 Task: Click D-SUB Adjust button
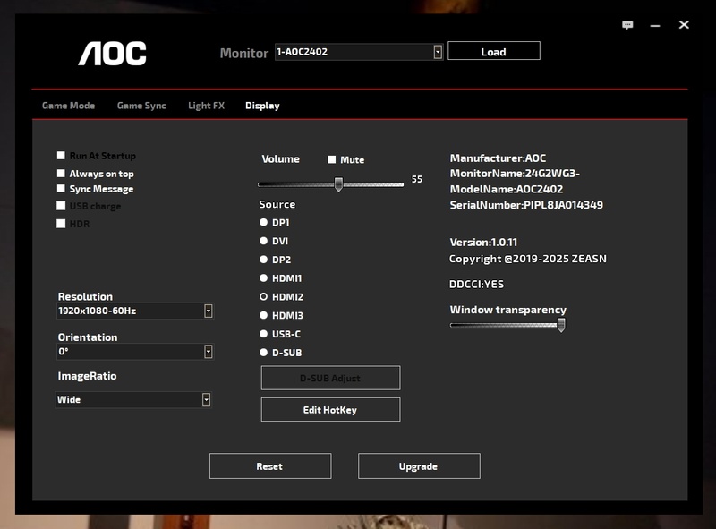[330, 378]
